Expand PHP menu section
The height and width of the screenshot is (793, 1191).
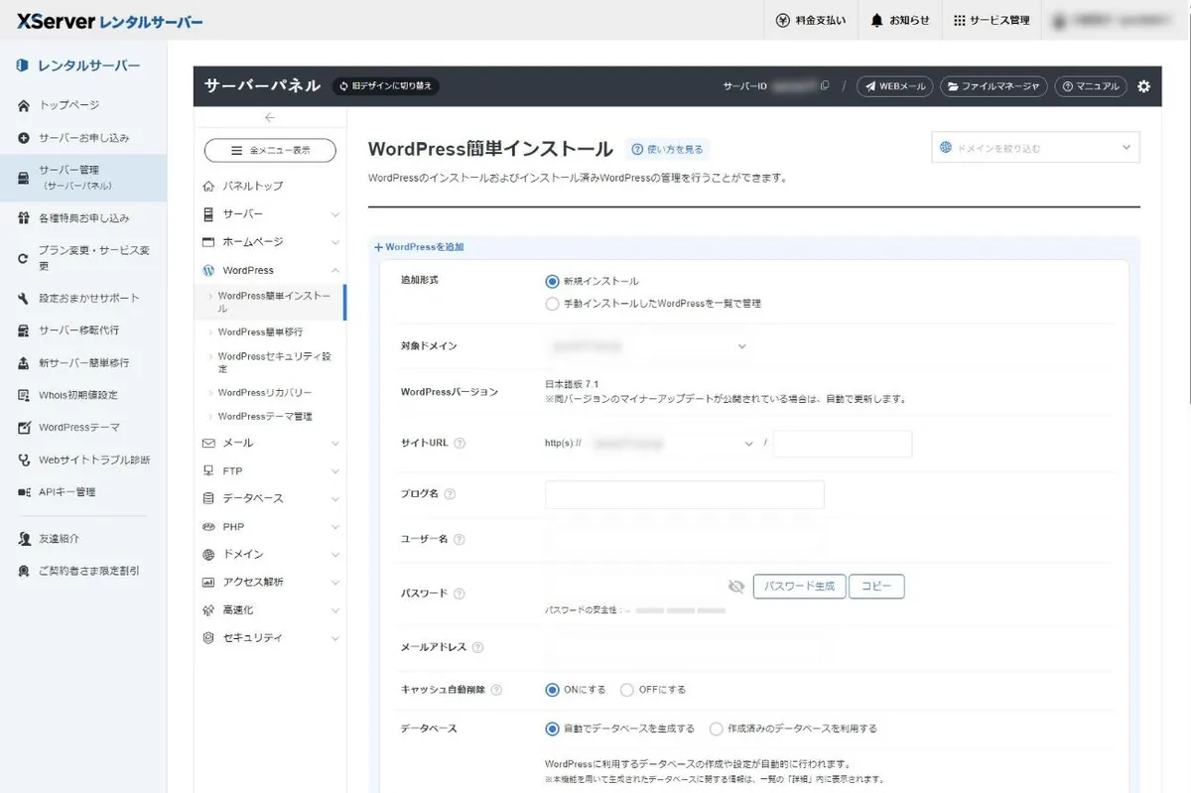point(270,526)
